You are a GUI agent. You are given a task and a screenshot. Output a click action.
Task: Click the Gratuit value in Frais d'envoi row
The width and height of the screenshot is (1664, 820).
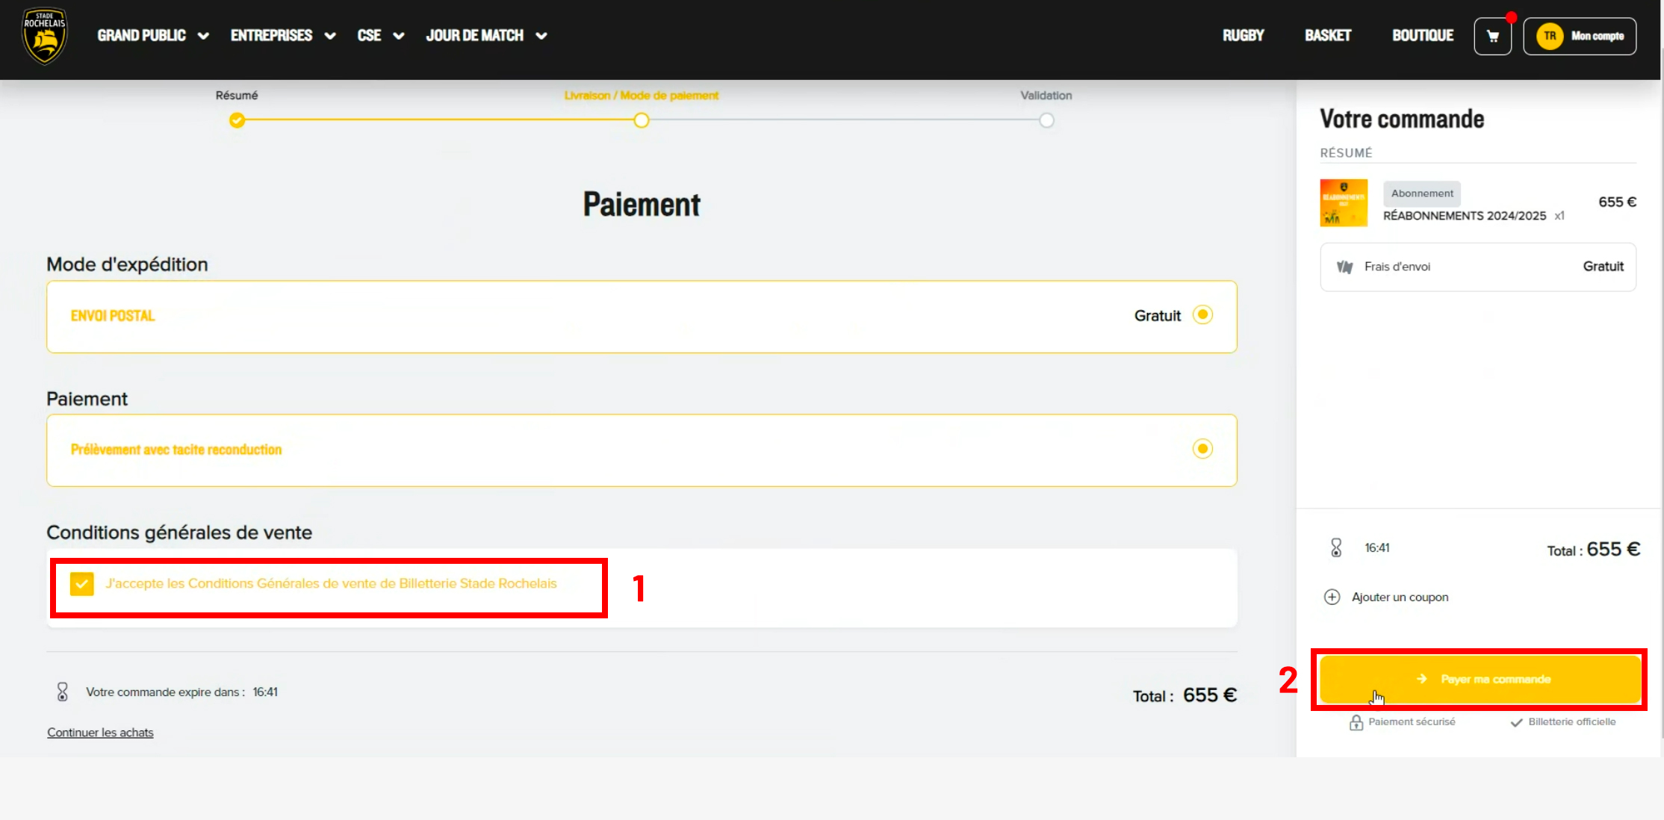(1603, 267)
